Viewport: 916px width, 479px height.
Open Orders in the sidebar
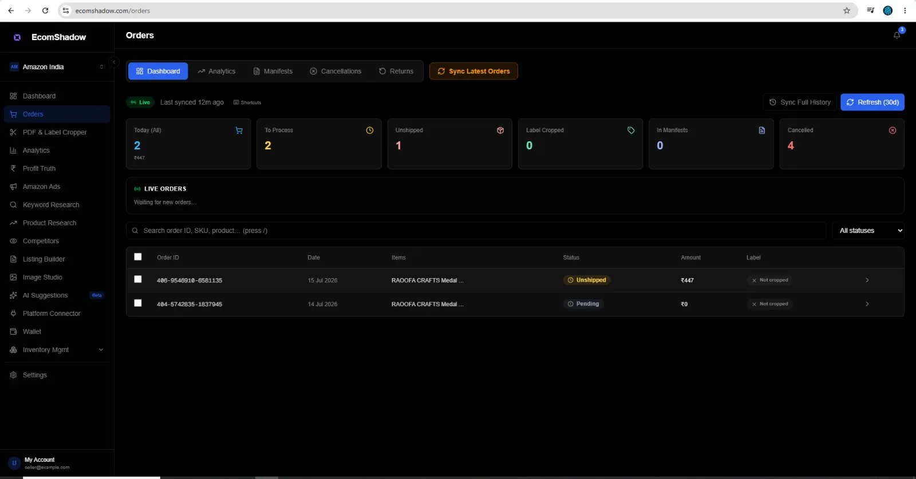click(56, 114)
